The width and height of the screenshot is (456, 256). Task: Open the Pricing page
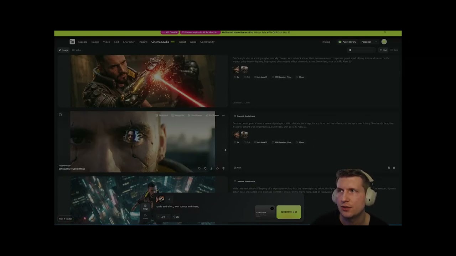[x=326, y=42]
